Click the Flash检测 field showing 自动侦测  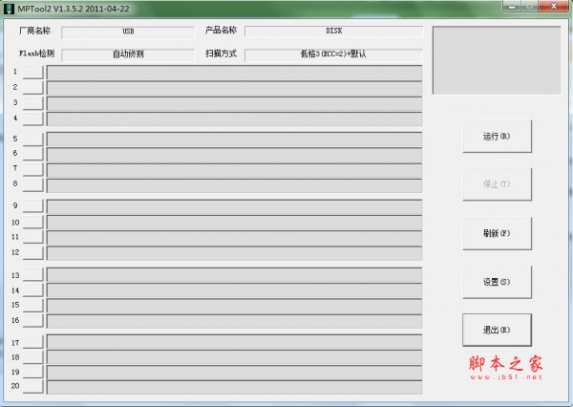pyautogui.click(x=128, y=54)
